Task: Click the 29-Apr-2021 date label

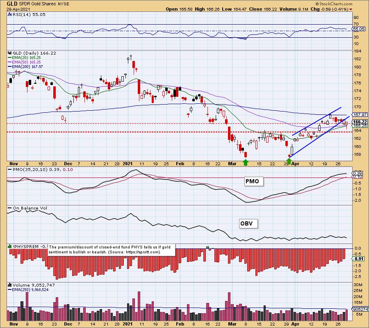Action: (x=18, y=9)
